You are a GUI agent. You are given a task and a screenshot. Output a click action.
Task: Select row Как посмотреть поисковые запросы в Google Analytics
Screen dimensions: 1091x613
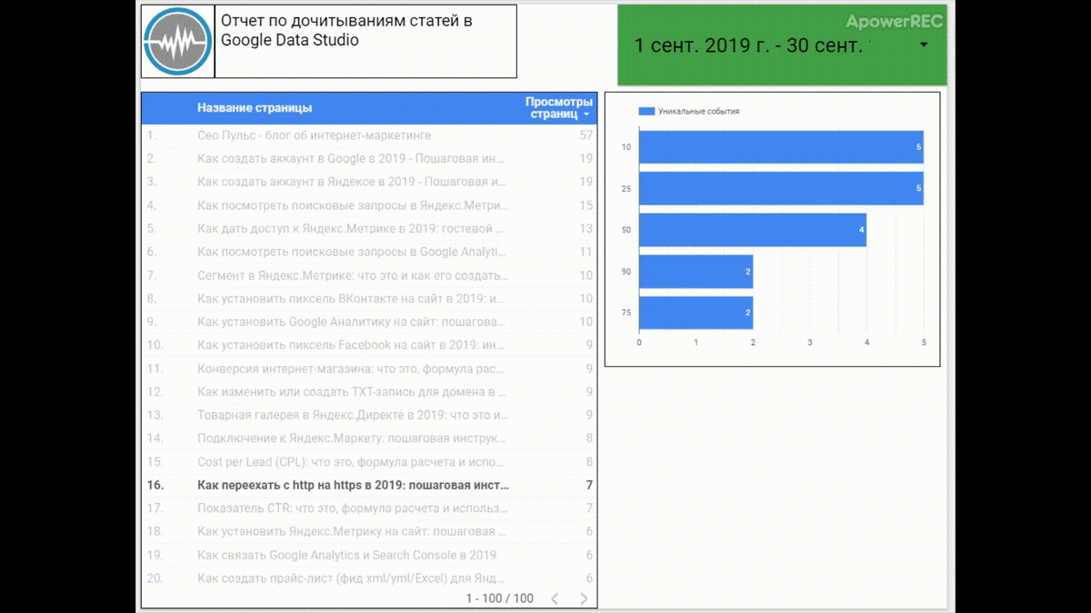[x=368, y=252]
